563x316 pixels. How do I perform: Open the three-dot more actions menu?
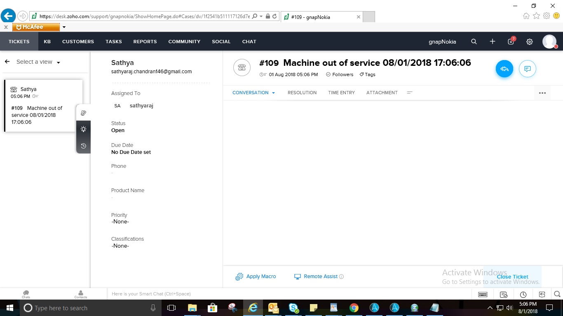tap(542, 93)
